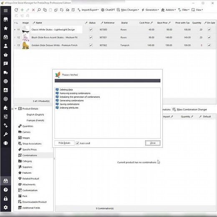Screen dimensions: 217x217
Task: Open the shipping truck icon in the sidebar
Action: coord(6,73)
